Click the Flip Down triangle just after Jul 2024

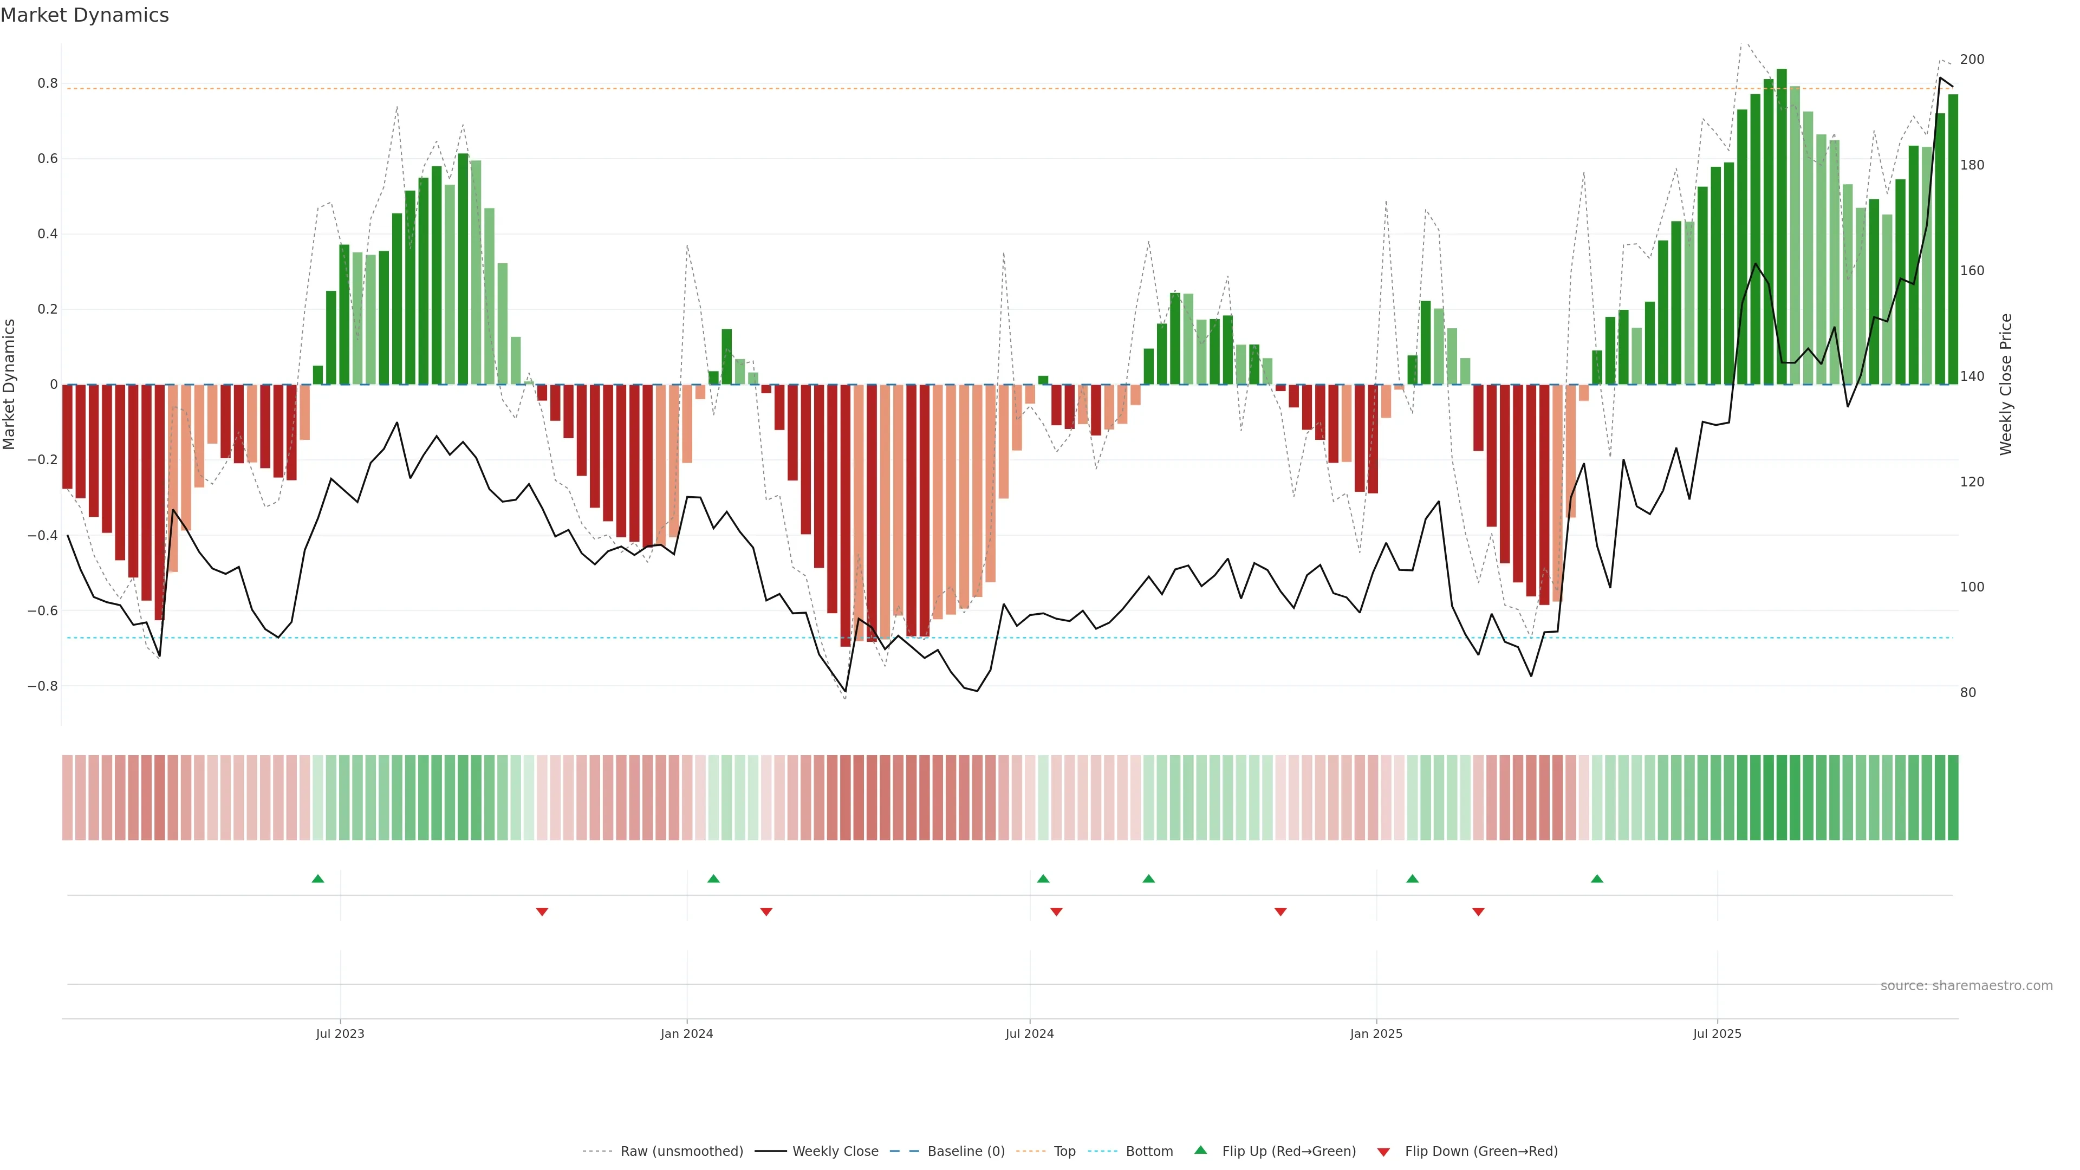[x=1055, y=912]
